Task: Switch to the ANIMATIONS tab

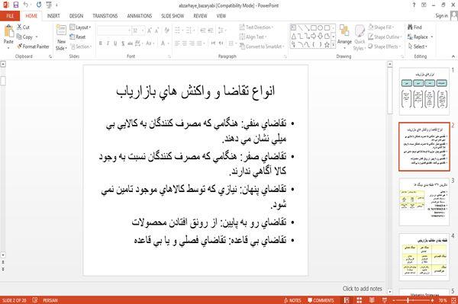Action: click(x=140, y=16)
